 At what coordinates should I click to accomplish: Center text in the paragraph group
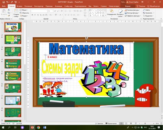(x=69, y=15)
